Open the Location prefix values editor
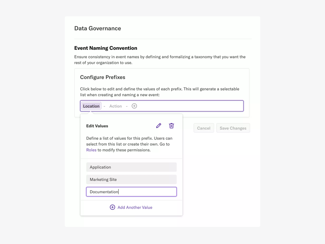The image size is (325, 244). tap(91, 106)
